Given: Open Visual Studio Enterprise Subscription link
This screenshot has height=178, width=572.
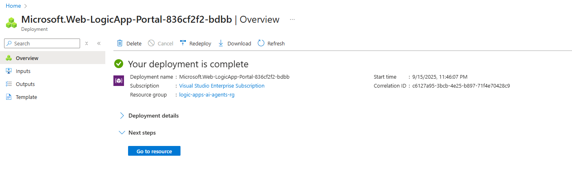Looking at the screenshot, I should click(222, 86).
